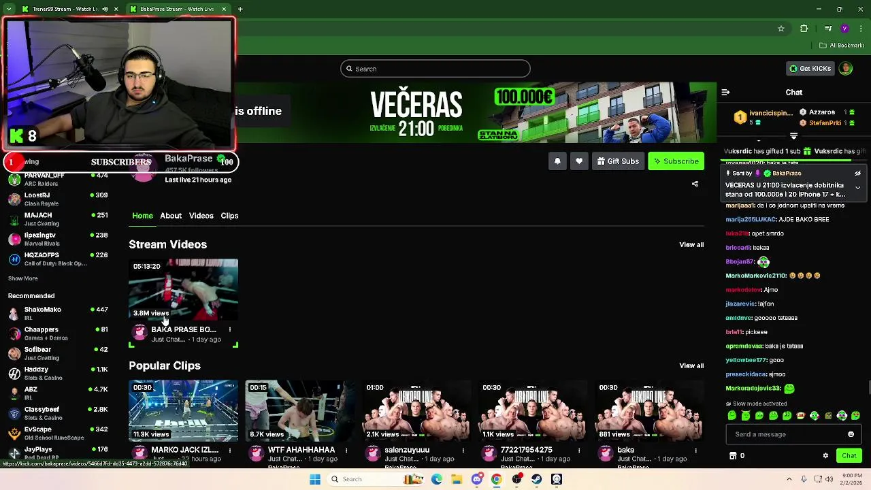The image size is (871, 490).
Task: Open Steam from taskbar
Action: tap(537, 479)
